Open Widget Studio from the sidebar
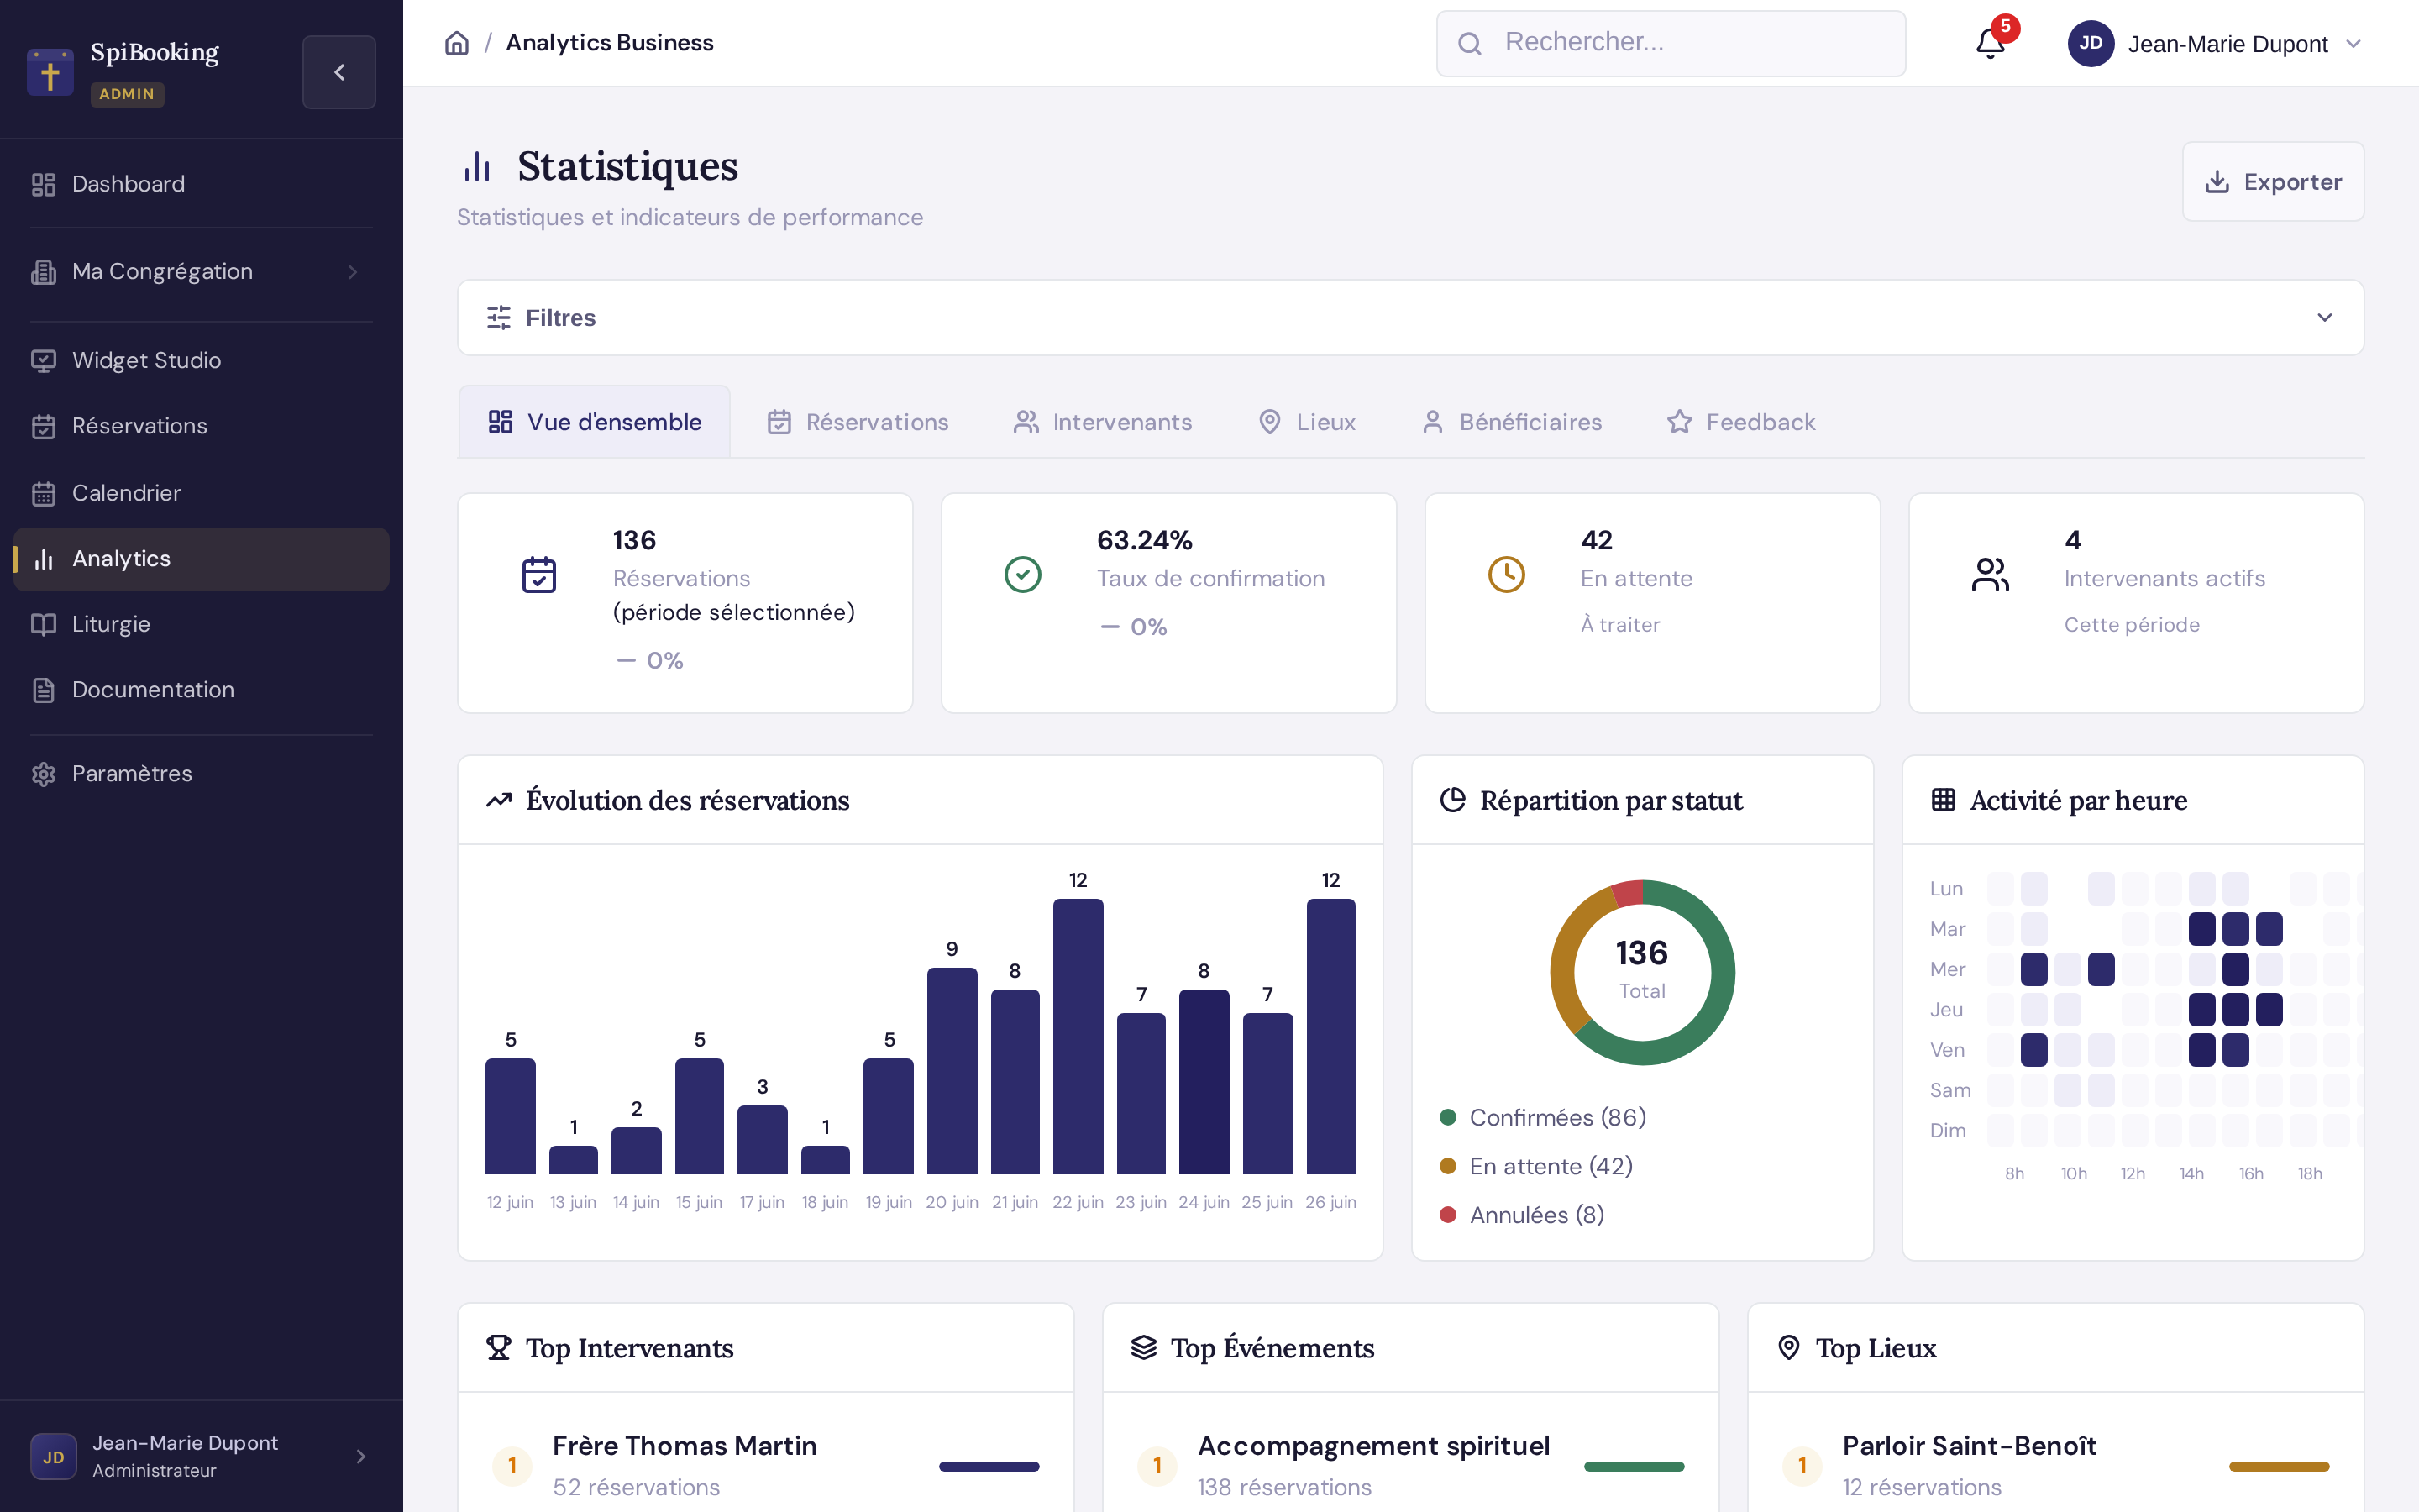Screen dimensions: 2419x1512 (x=201, y=360)
